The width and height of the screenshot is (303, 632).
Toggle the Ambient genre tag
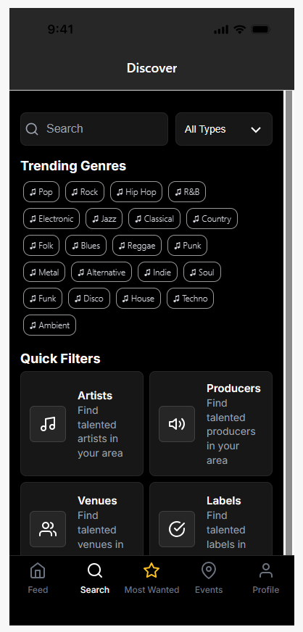tap(49, 325)
